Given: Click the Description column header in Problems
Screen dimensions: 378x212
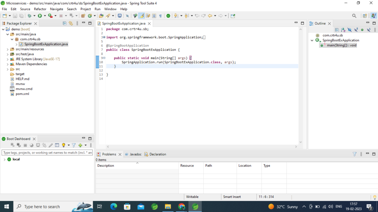Looking at the screenshot, I should point(137,166).
